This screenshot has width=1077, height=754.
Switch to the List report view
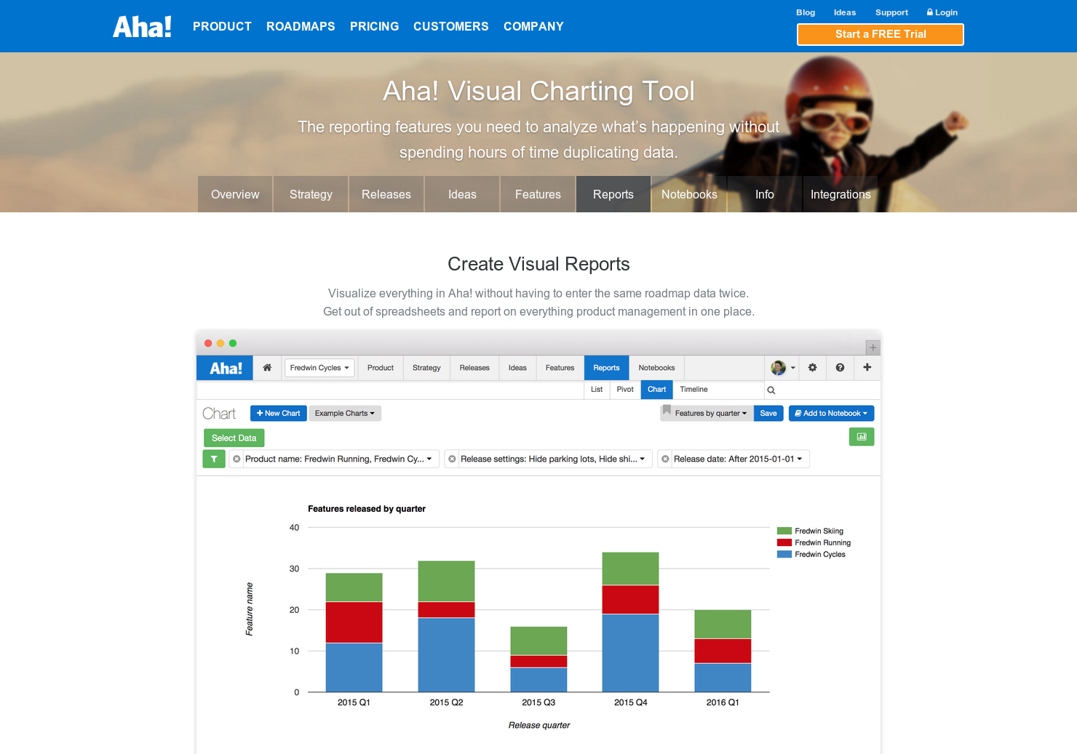click(597, 390)
